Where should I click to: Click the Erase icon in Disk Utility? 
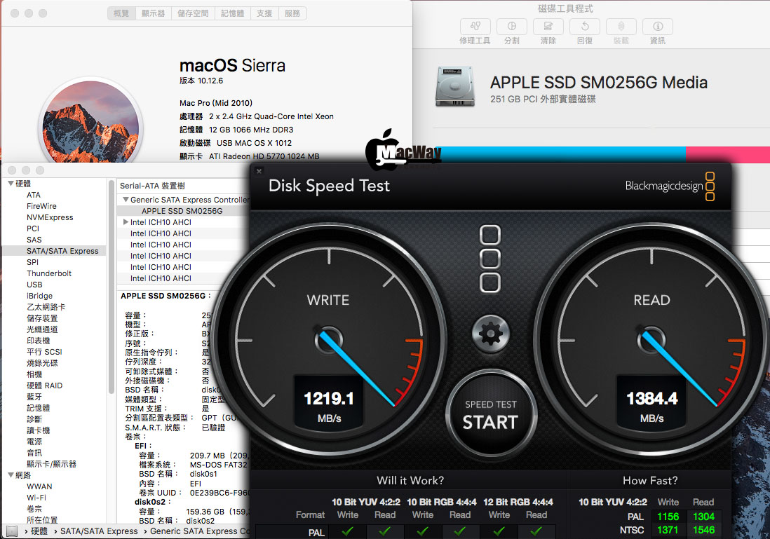pyautogui.click(x=548, y=27)
